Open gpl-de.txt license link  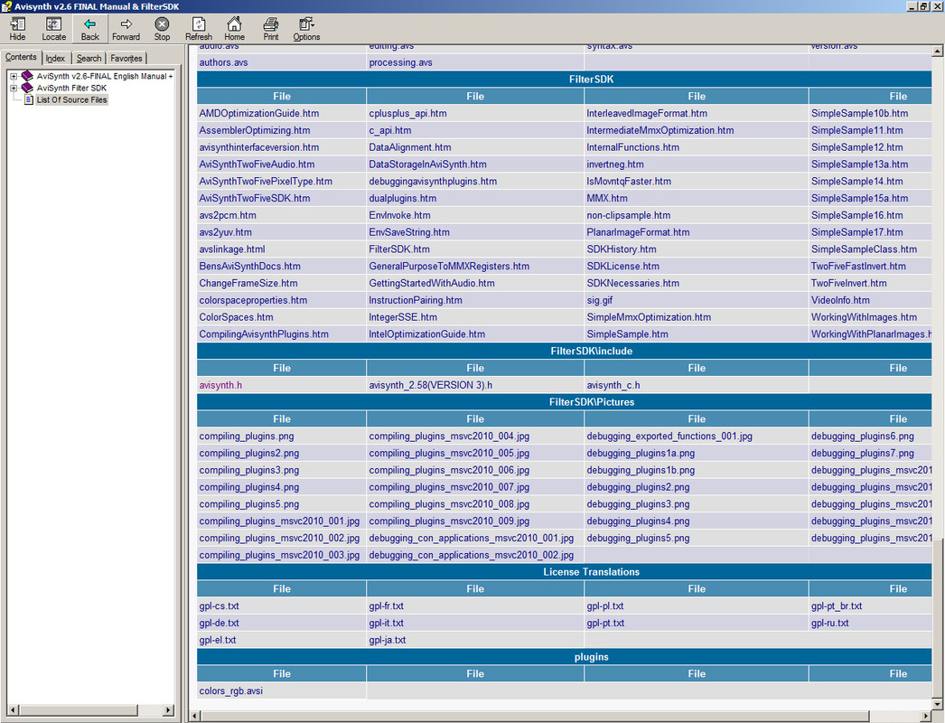pos(220,623)
